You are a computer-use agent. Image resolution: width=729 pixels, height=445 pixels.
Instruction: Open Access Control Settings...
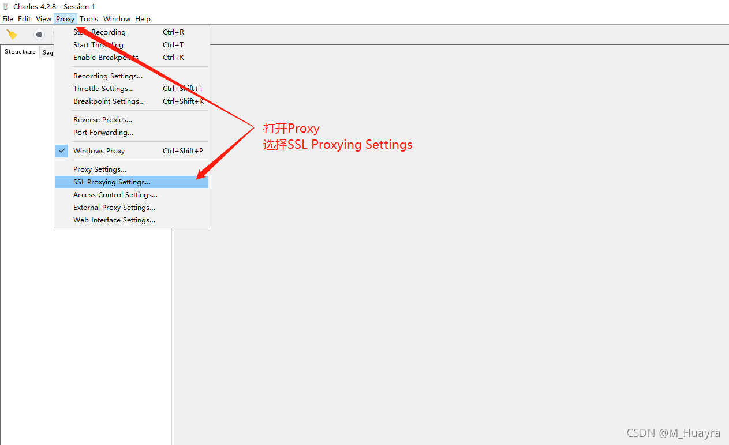click(132, 195)
